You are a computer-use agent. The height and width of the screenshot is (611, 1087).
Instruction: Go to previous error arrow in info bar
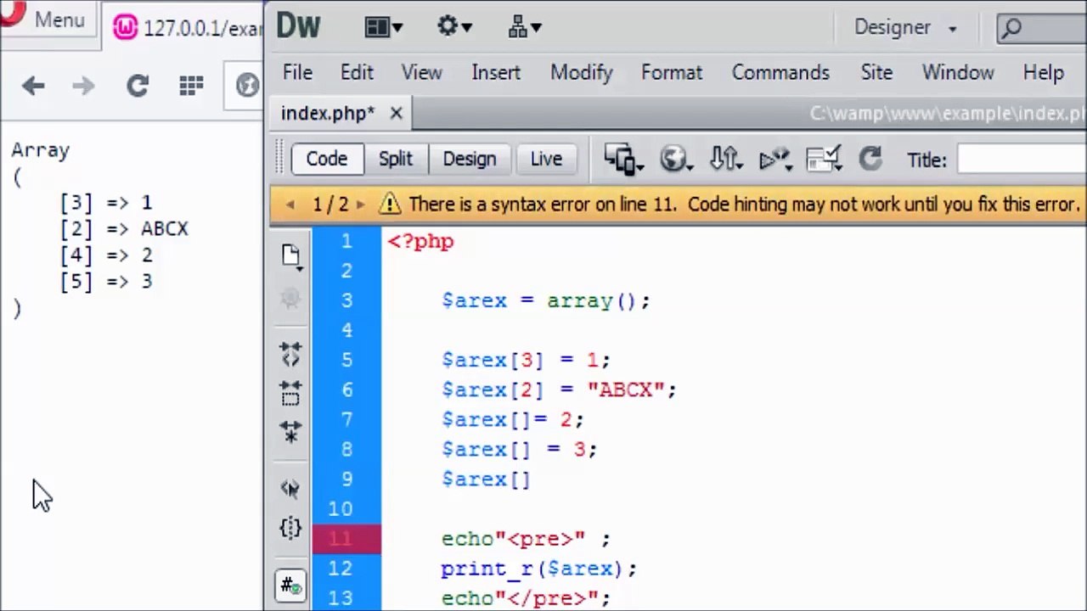click(291, 205)
